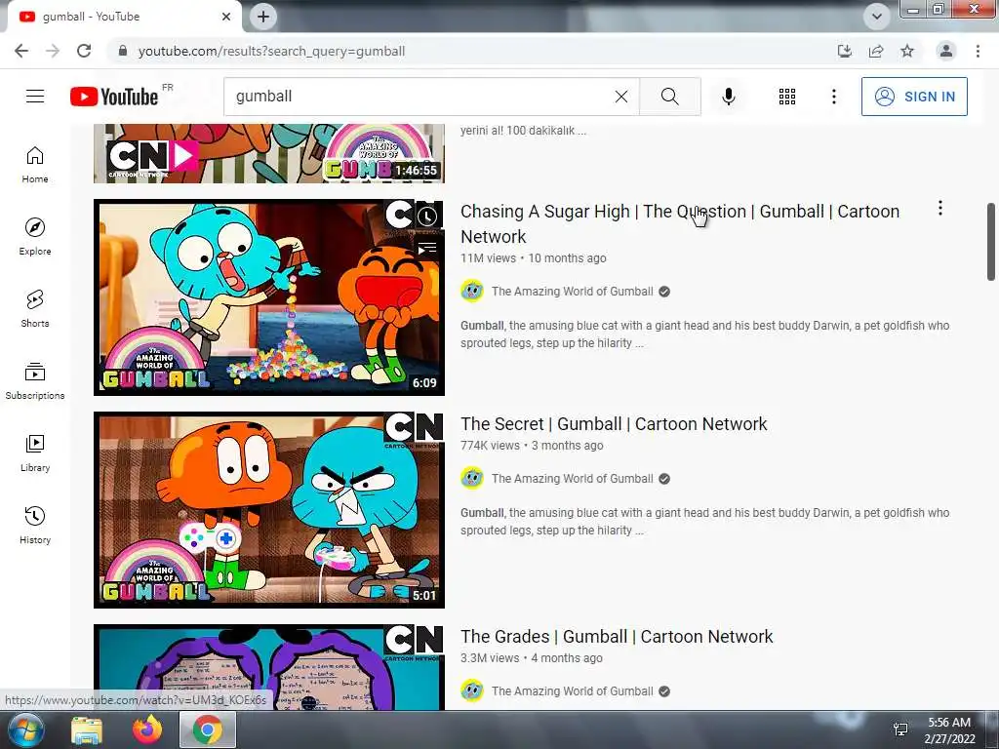
Task: Add Chasing A Sugar High to Watch Later
Action: click(427, 217)
